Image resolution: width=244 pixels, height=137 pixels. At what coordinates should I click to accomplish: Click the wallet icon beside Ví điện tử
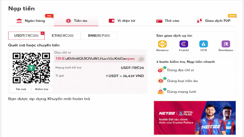[112, 21]
